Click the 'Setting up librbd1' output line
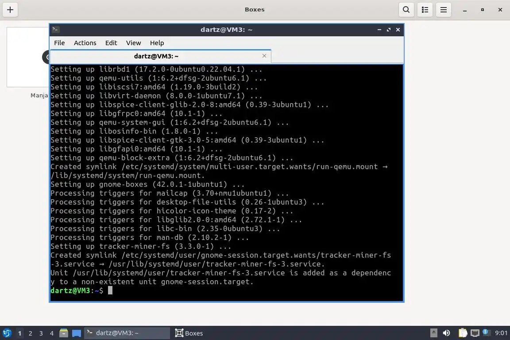Screen dimensions: 510x340 156,70
